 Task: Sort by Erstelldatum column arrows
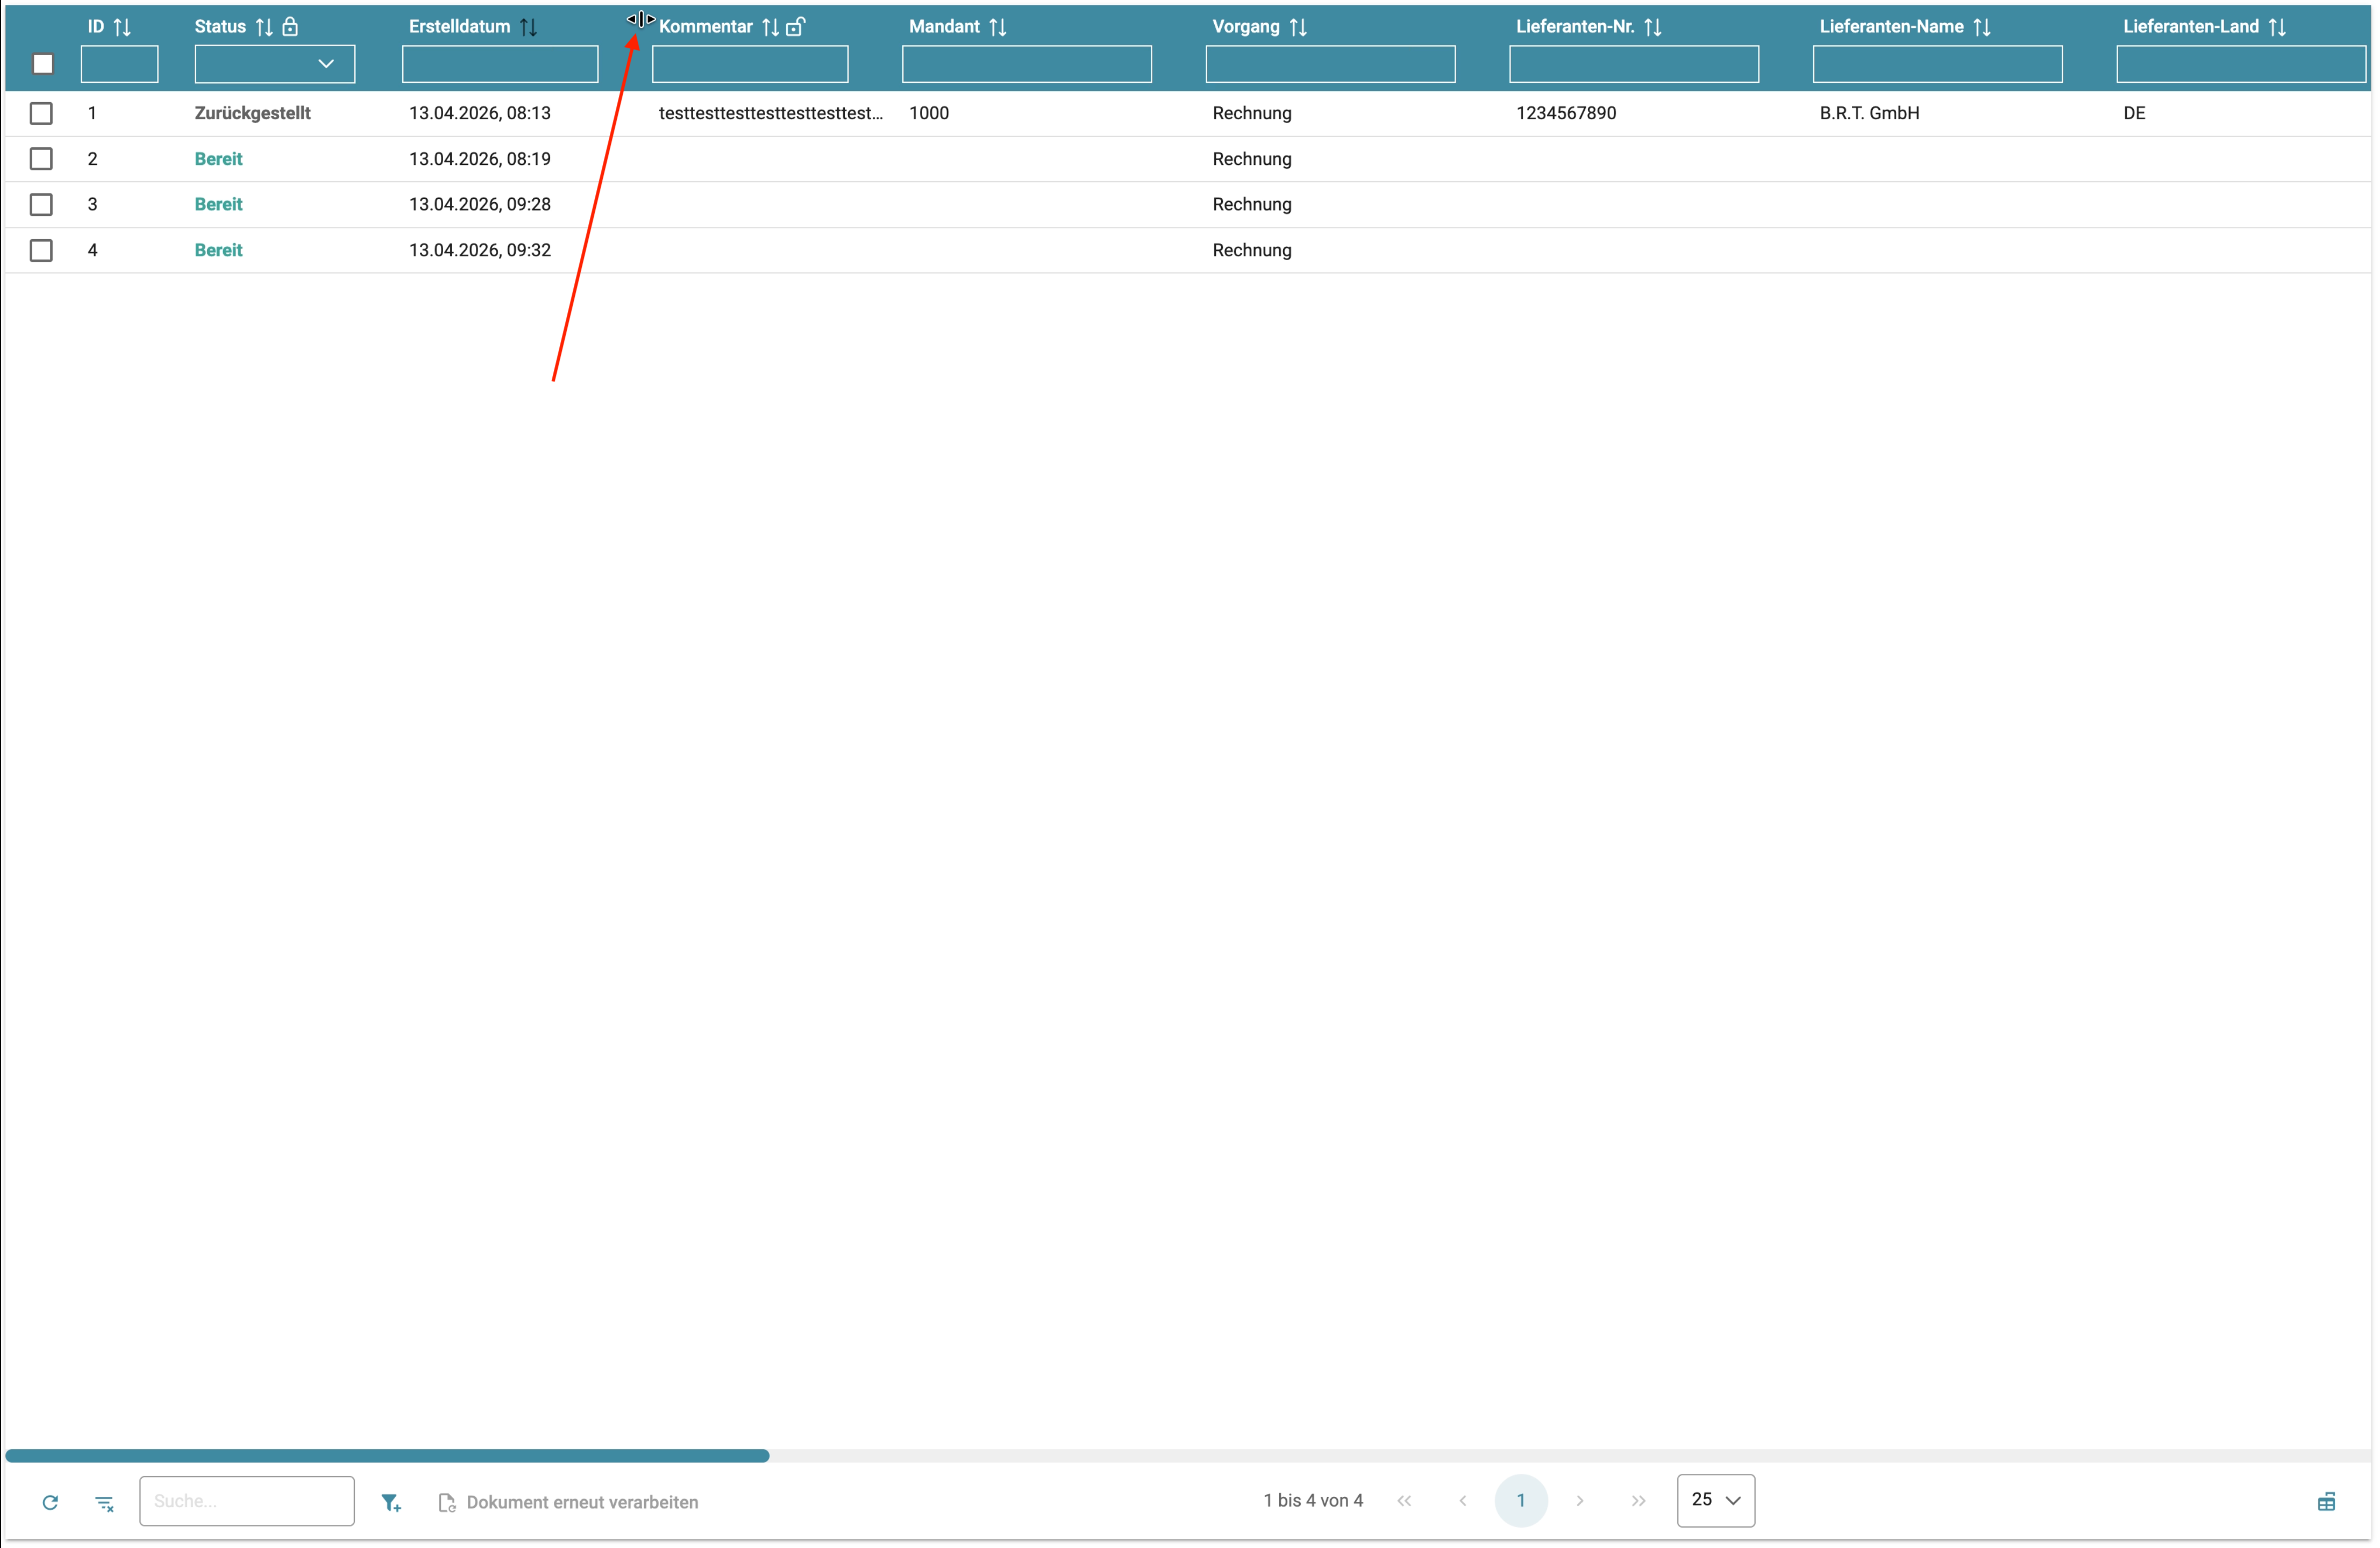tap(528, 27)
